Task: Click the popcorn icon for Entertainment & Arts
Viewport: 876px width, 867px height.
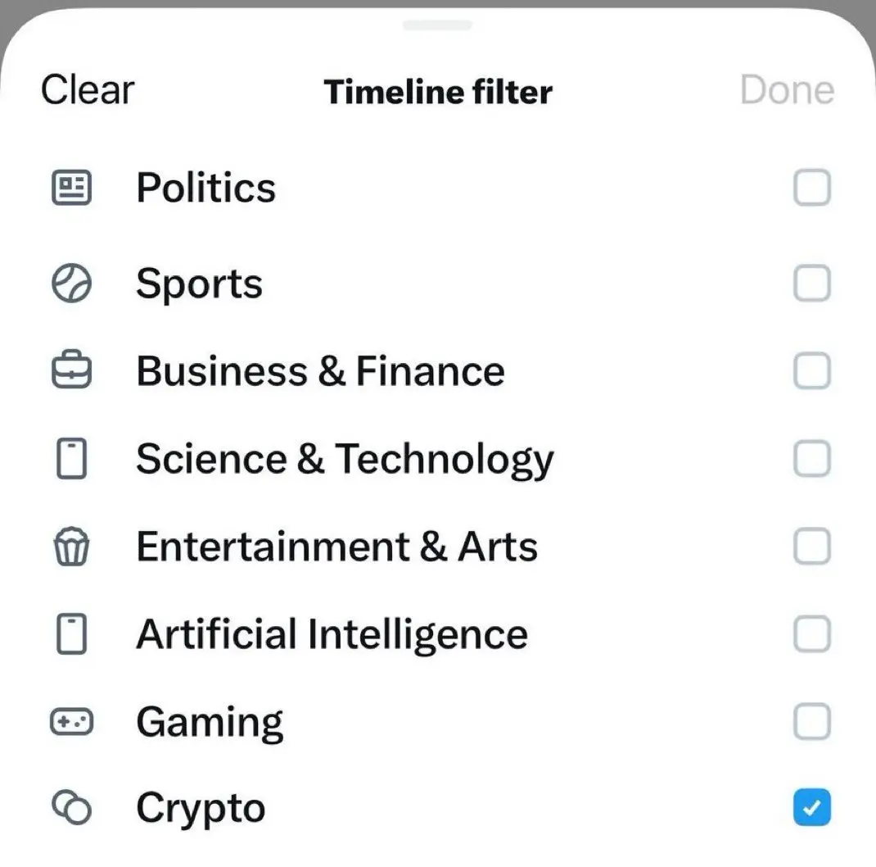Action: [72, 547]
